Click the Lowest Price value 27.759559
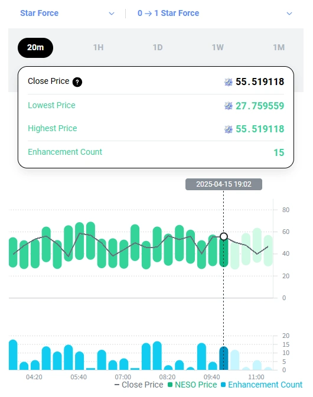313x397 pixels. 260,106
